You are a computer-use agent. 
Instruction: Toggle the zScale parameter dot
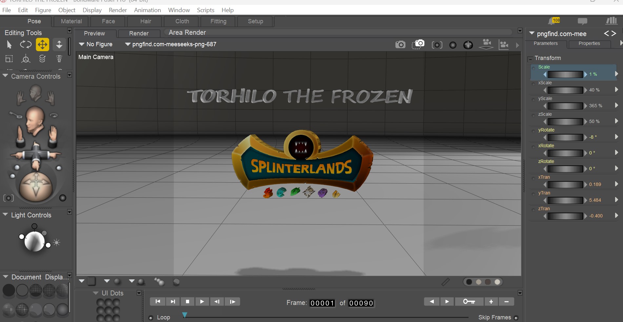[533, 115]
